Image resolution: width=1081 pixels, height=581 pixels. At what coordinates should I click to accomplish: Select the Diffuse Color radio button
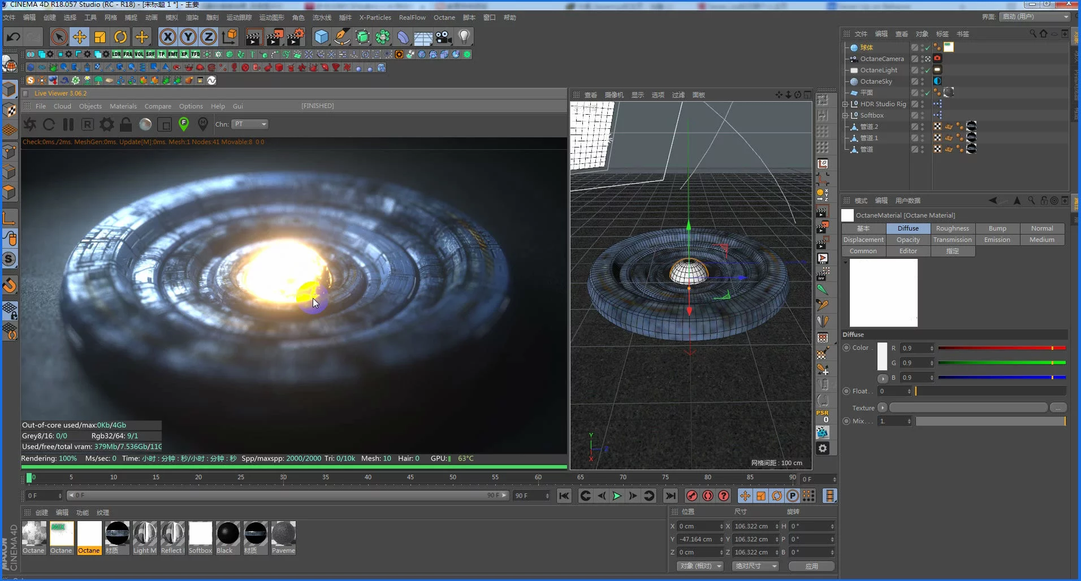click(x=846, y=348)
